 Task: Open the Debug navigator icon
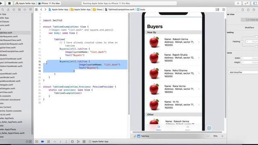[19, 10]
